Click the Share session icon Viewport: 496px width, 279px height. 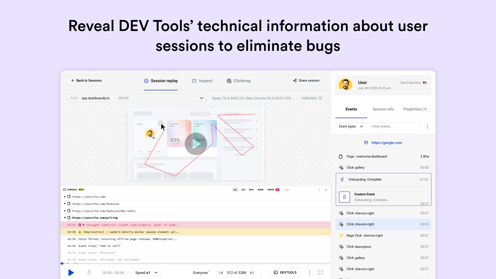pos(295,80)
